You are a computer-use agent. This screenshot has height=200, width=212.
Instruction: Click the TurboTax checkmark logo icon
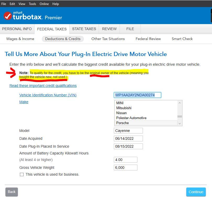coord(8,16)
